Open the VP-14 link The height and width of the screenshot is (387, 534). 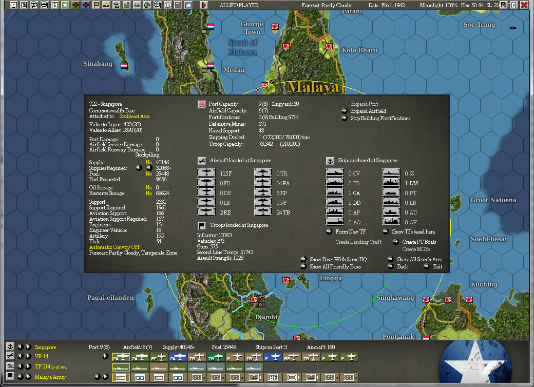tap(41, 356)
